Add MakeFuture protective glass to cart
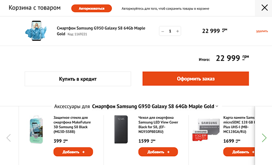The image size is (272, 165). [73, 152]
